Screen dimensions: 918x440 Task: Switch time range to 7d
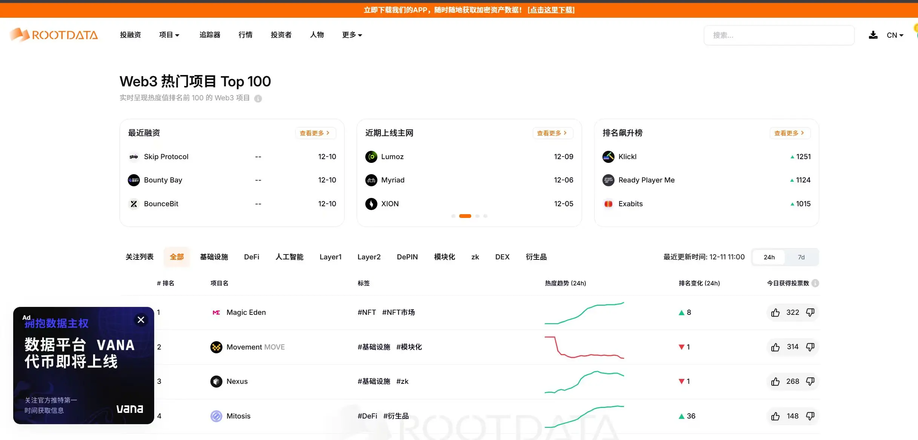click(801, 257)
